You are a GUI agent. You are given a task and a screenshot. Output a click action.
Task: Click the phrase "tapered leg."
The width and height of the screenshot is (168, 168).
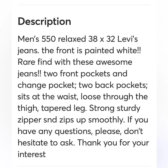click(64, 108)
